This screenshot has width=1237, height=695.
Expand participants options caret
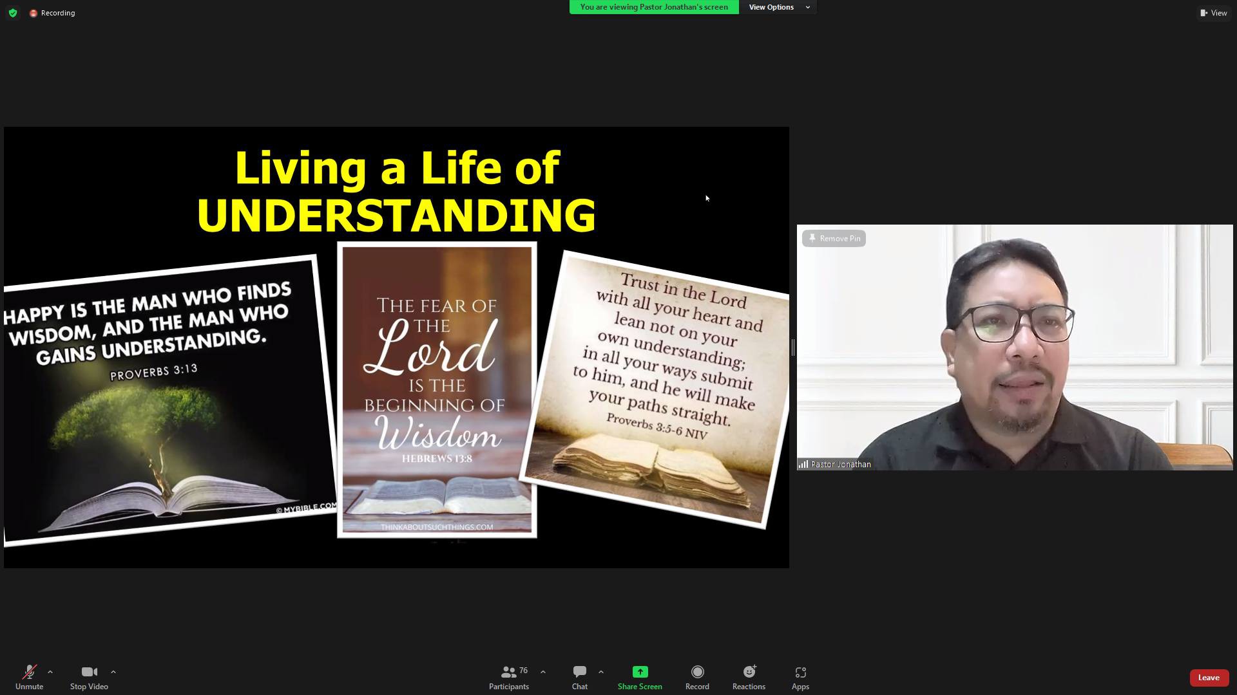click(x=543, y=672)
